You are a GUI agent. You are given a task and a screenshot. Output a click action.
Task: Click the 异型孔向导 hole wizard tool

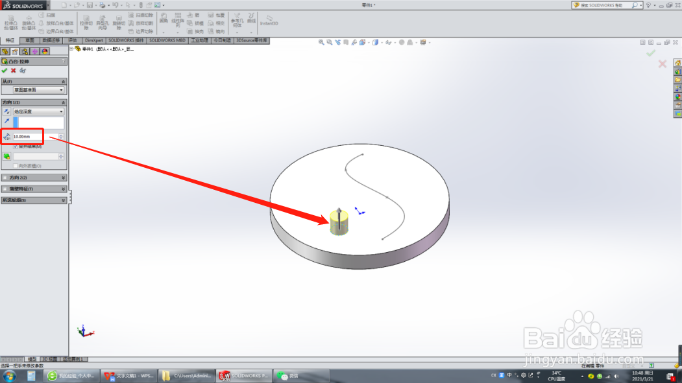click(103, 23)
